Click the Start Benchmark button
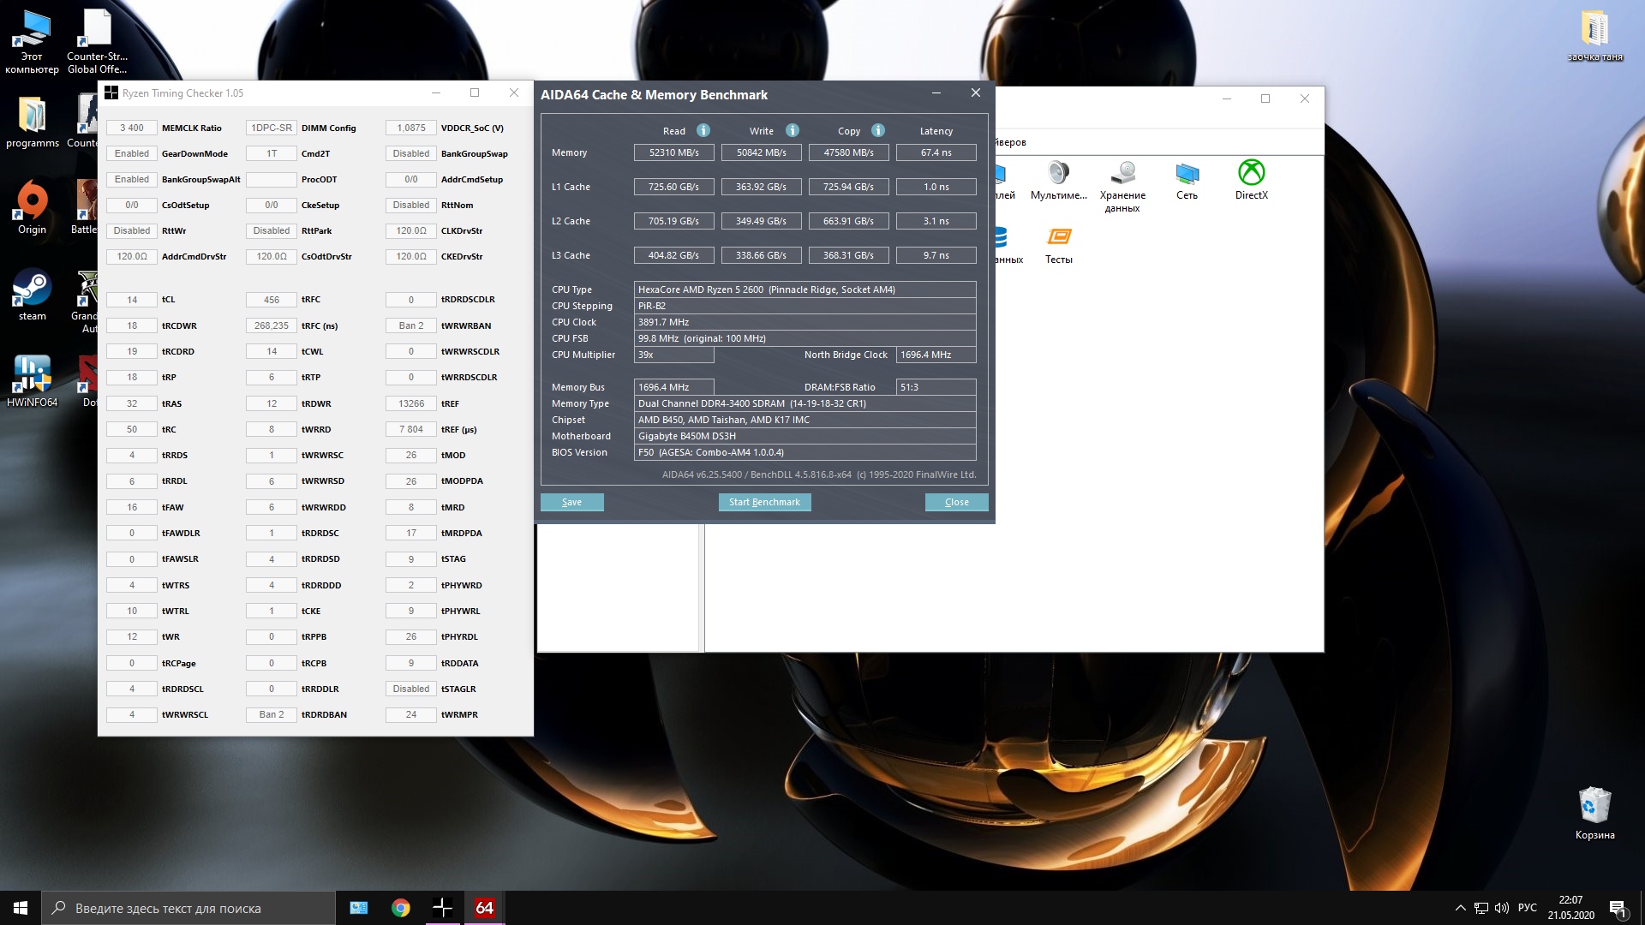The width and height of the screenshot is (1645, 925). click(x=764, y=503)
